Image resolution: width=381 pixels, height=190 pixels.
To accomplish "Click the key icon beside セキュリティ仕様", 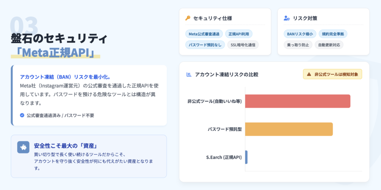I will [x=188, y=18].
